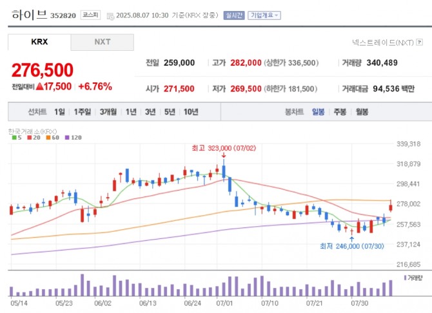Select the KRX tab
432x313 pixels.
[39, 42]
